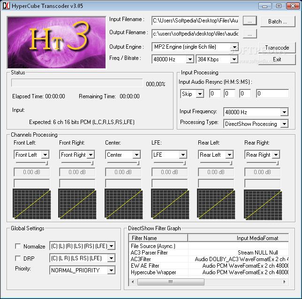This screenshot has width=302, height=299.
Task: Click the HyperCube title bar app icon
Action: (x=6, y=6)
